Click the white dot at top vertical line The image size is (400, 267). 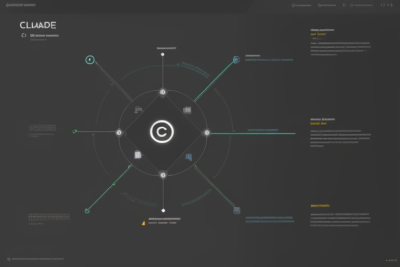[x=162, y=54]
